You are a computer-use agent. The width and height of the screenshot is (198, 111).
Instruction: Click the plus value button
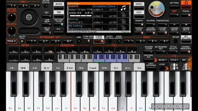pos(186,24)
